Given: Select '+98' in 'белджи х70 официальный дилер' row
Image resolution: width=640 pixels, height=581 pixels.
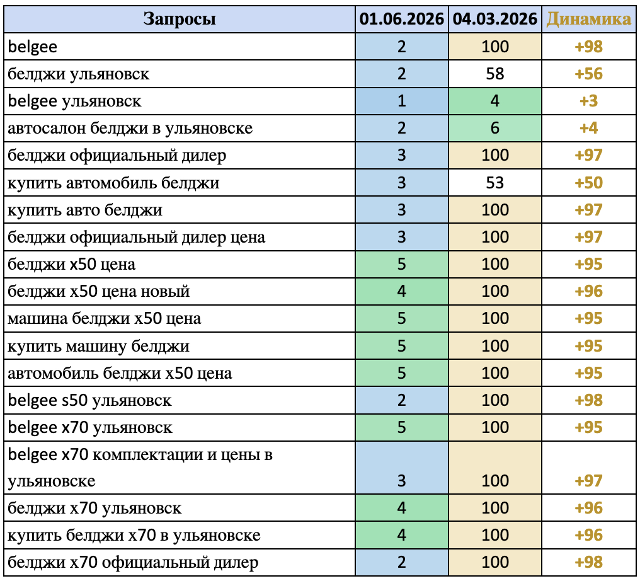Looking at the screenshot, I should click(x=588, y=562).
